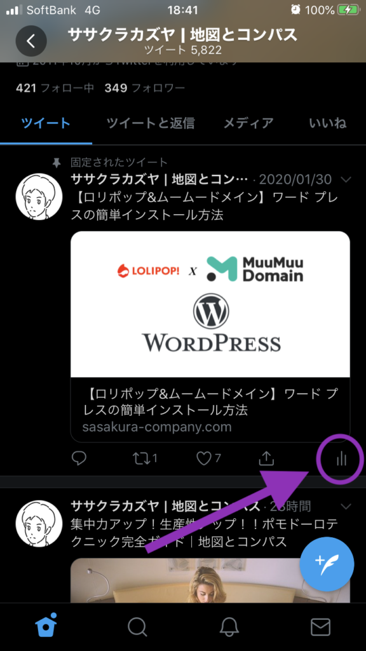The width and height of the screenshot is (366, 651).
Task: Open Messages envelope tab
Action: click(321, 627)
